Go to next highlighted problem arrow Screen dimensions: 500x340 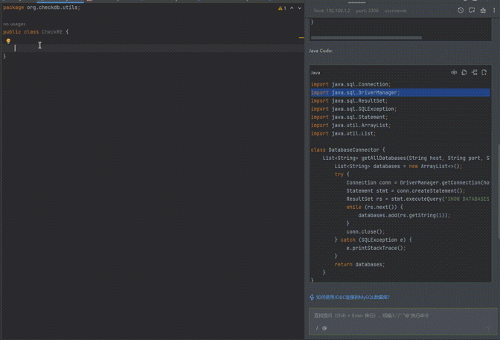tap(300, 8)
